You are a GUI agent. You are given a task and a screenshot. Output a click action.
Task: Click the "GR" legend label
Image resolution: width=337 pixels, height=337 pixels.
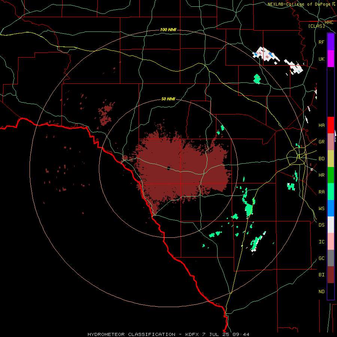point(322,142)
